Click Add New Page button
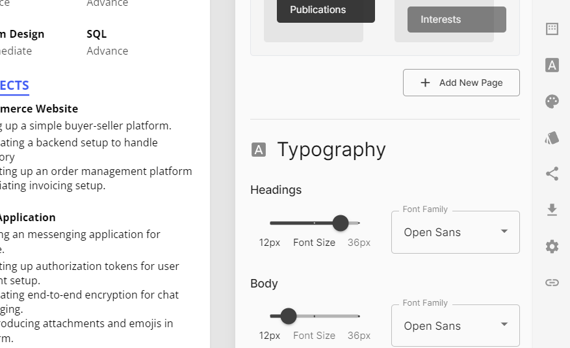Screen dimensions: 570x348 tap(461, 83)
